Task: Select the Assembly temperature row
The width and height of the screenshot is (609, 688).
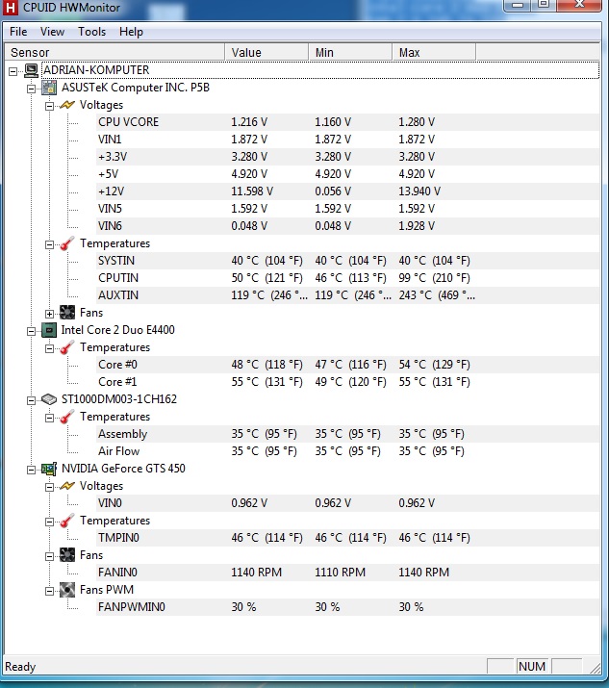Action: coord(348,434)
